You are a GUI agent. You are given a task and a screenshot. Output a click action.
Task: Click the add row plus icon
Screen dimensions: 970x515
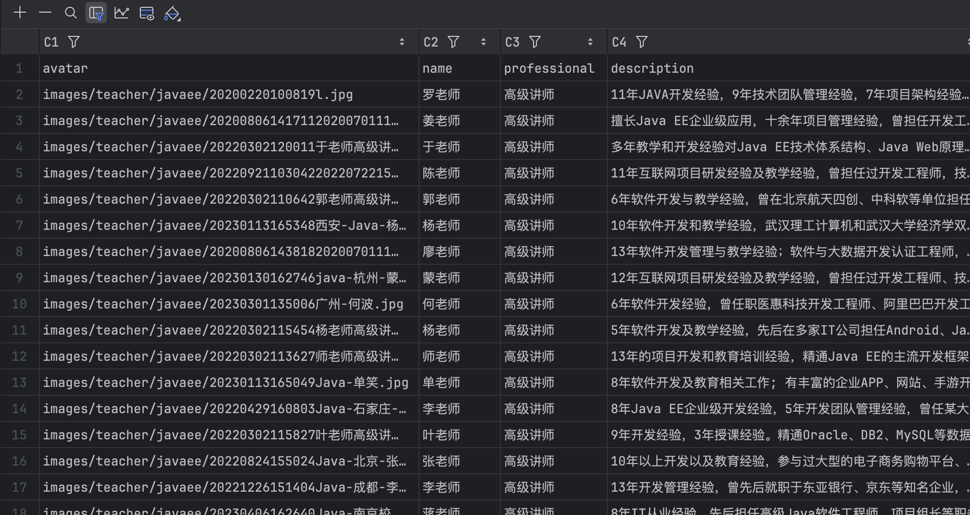pos(20,13)
